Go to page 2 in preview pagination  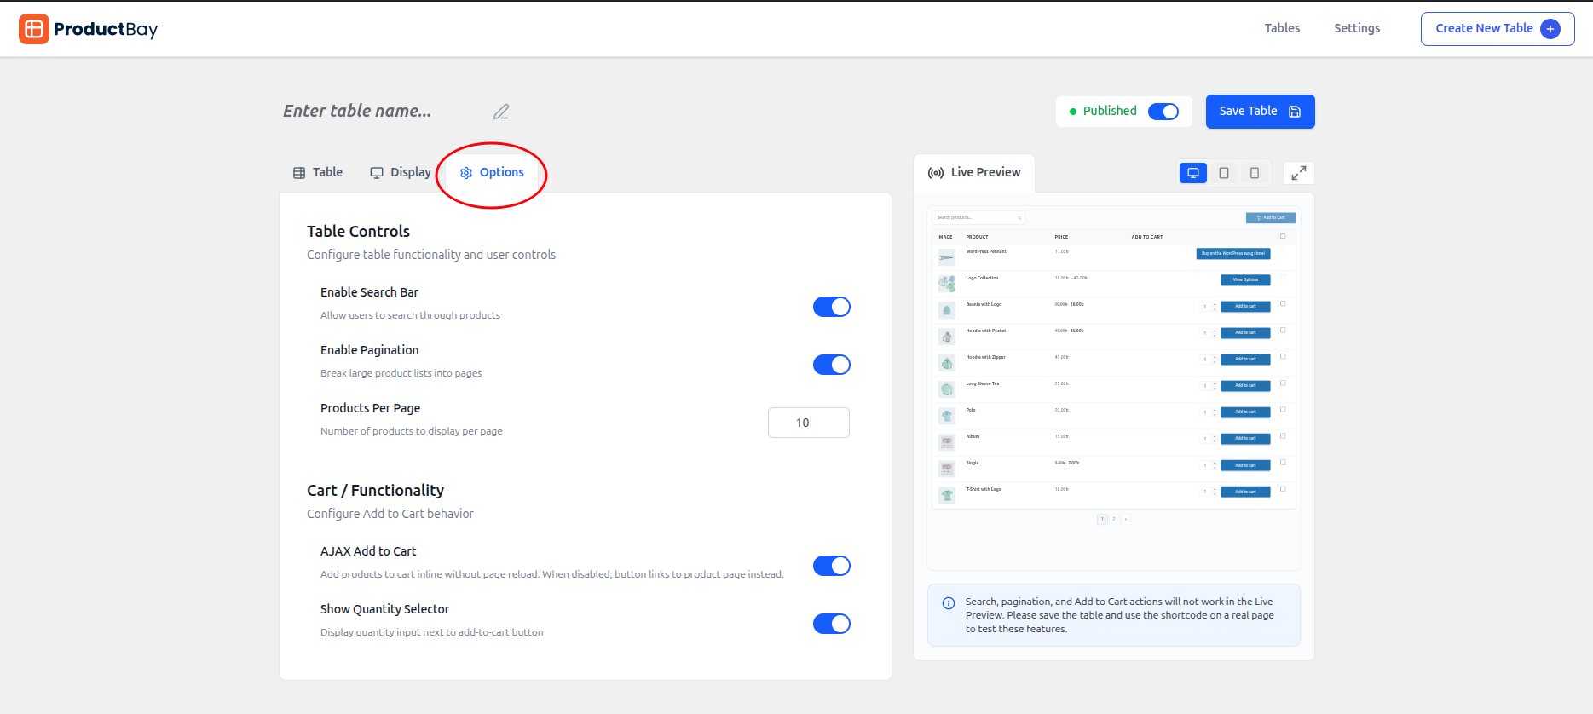point(1114,519)
